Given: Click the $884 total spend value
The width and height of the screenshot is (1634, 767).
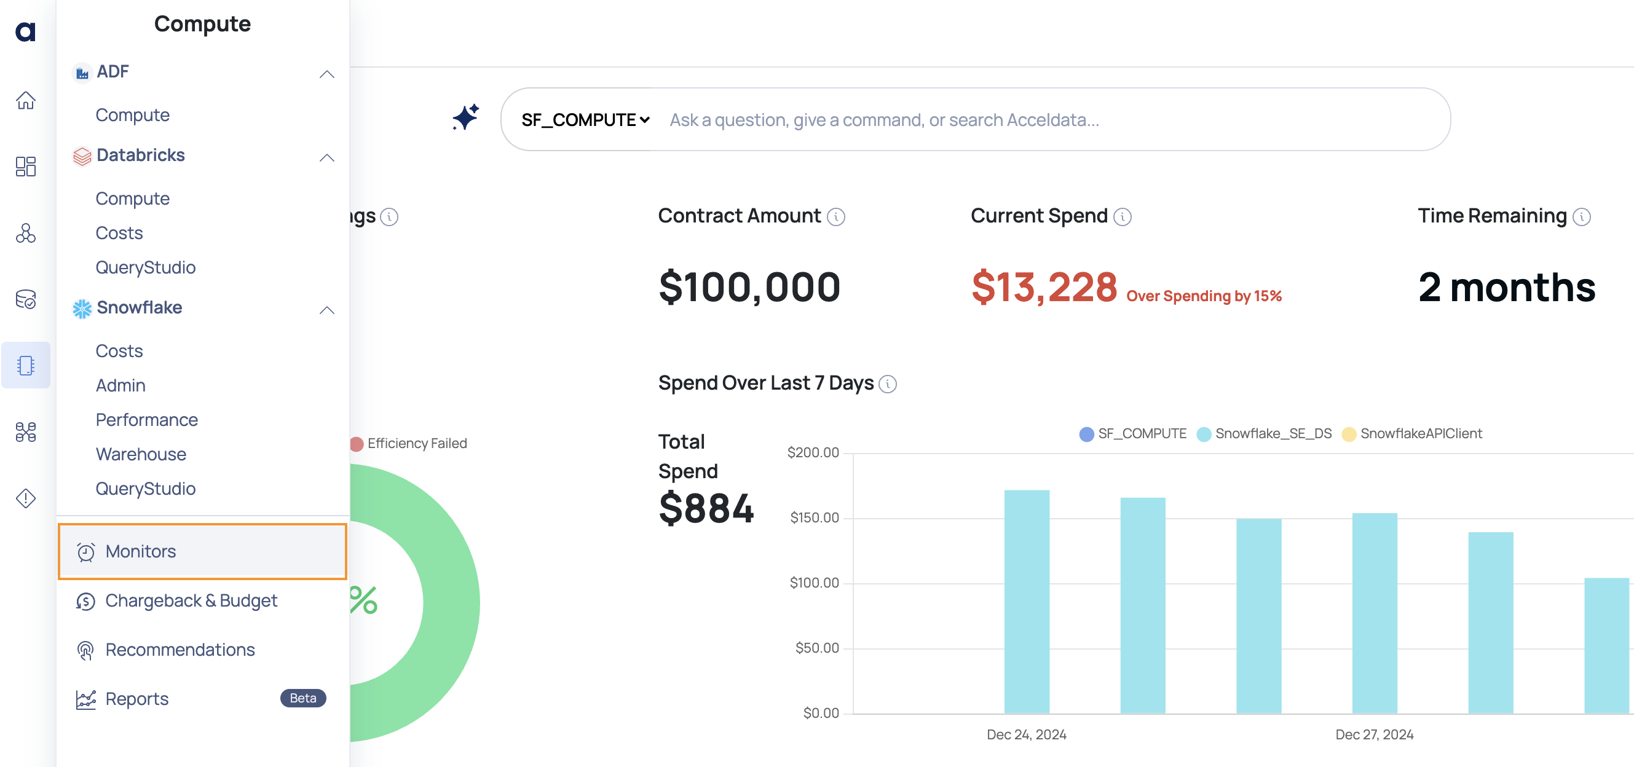Looking at the screenshot, I should (706, 508).
